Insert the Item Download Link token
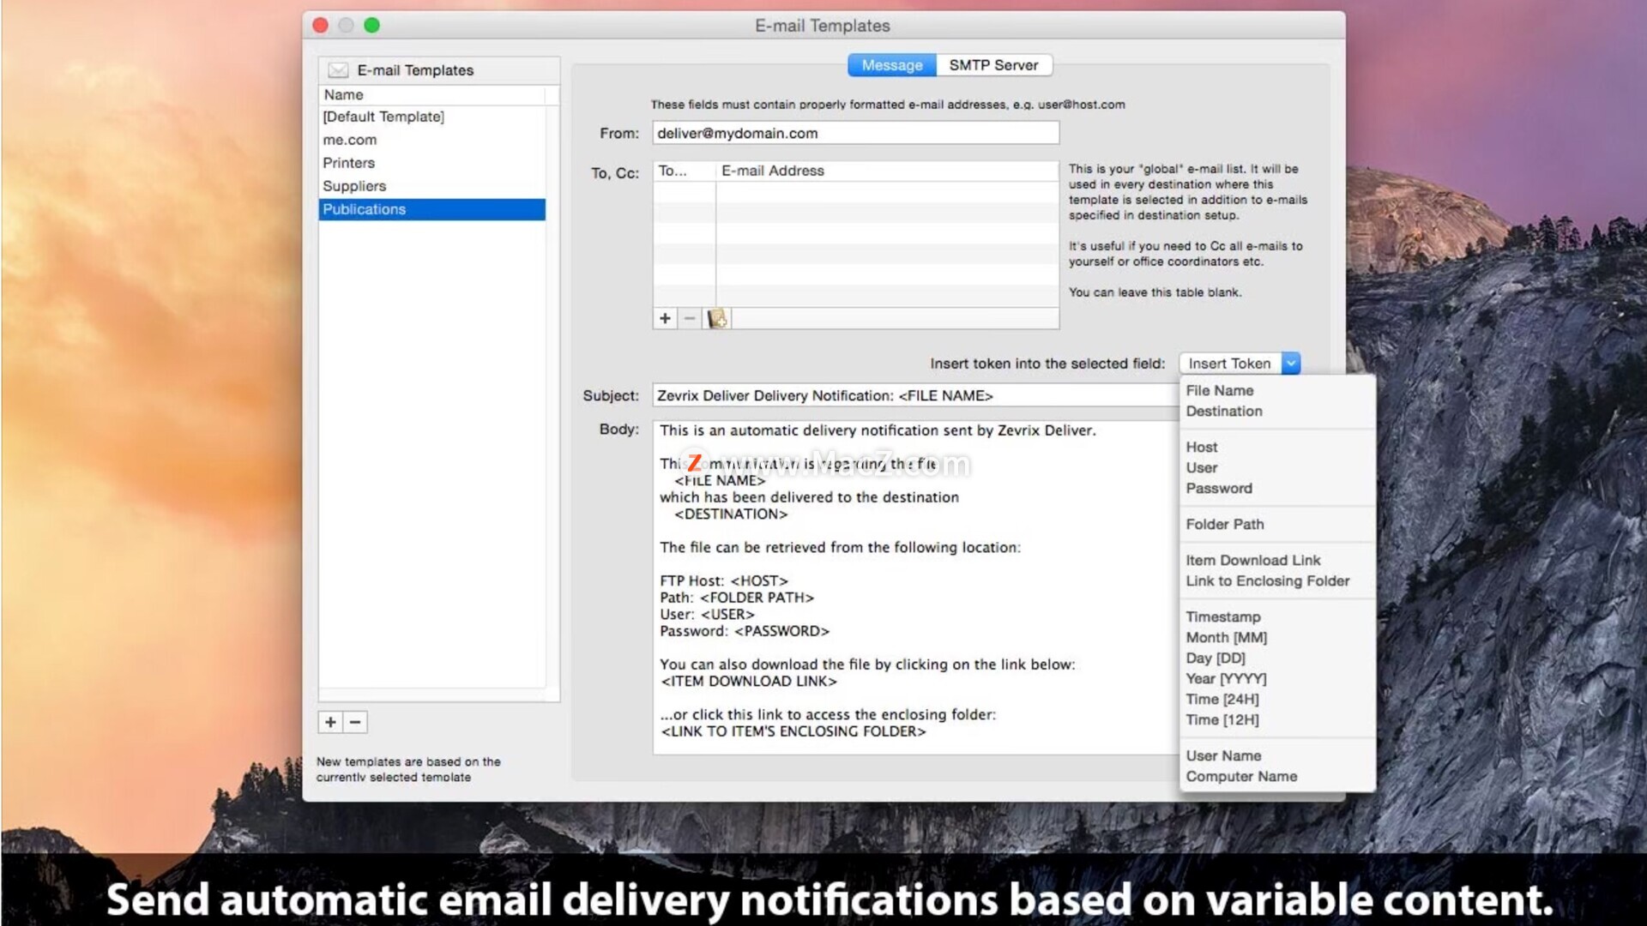 (x=1252, y=560)
